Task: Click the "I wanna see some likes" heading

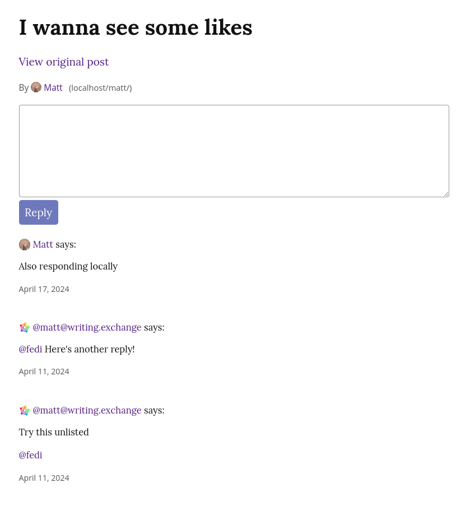Action: [136, 27]
